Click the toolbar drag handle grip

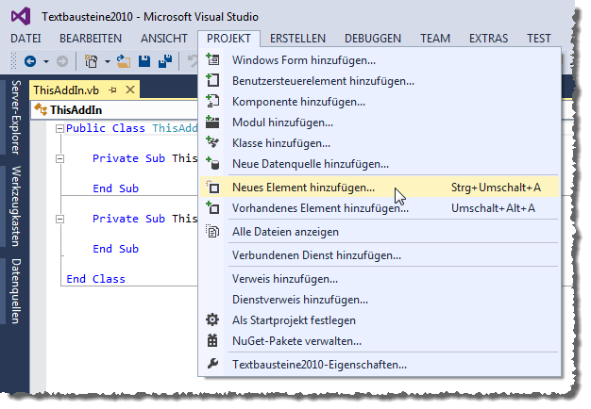click(14, 61)
